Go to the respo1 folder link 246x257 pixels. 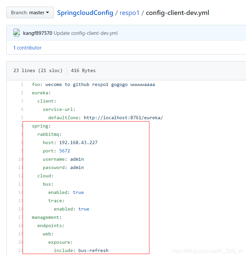129,13
